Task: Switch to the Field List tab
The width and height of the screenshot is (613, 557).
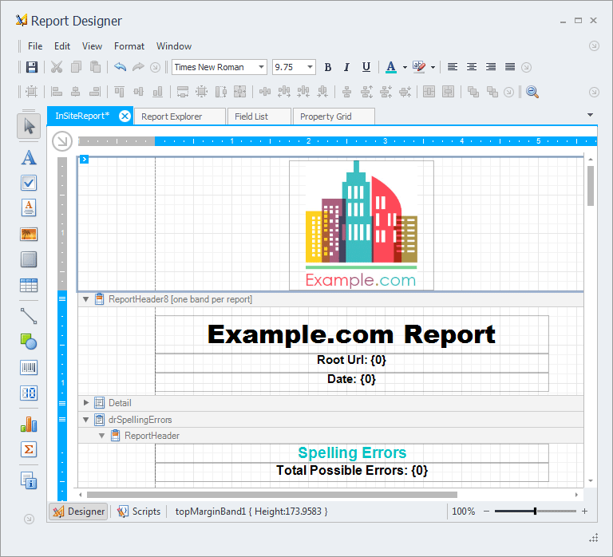Action: [x=259, y=117]
